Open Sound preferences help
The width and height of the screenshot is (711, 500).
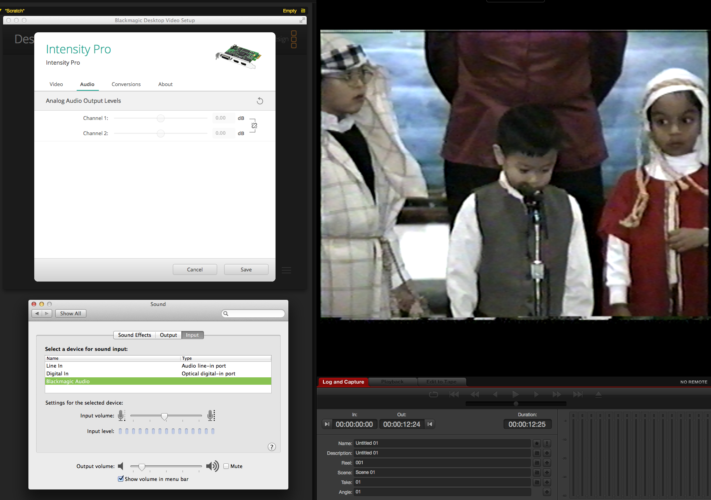pos(272,447)
